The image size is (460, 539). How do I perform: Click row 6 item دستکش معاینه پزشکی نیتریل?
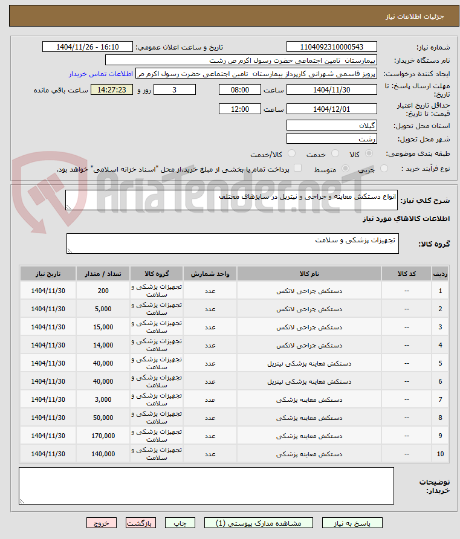click(309, 381)
